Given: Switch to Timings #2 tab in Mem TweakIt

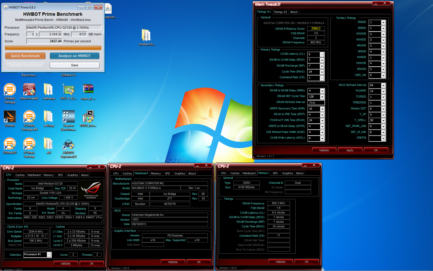Looking at the screenshot, I should pyautogui.click(x=280, y=12).
